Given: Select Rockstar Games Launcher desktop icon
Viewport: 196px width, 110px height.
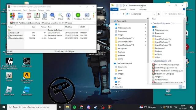Looking at the screenshot, I should 27,78.
